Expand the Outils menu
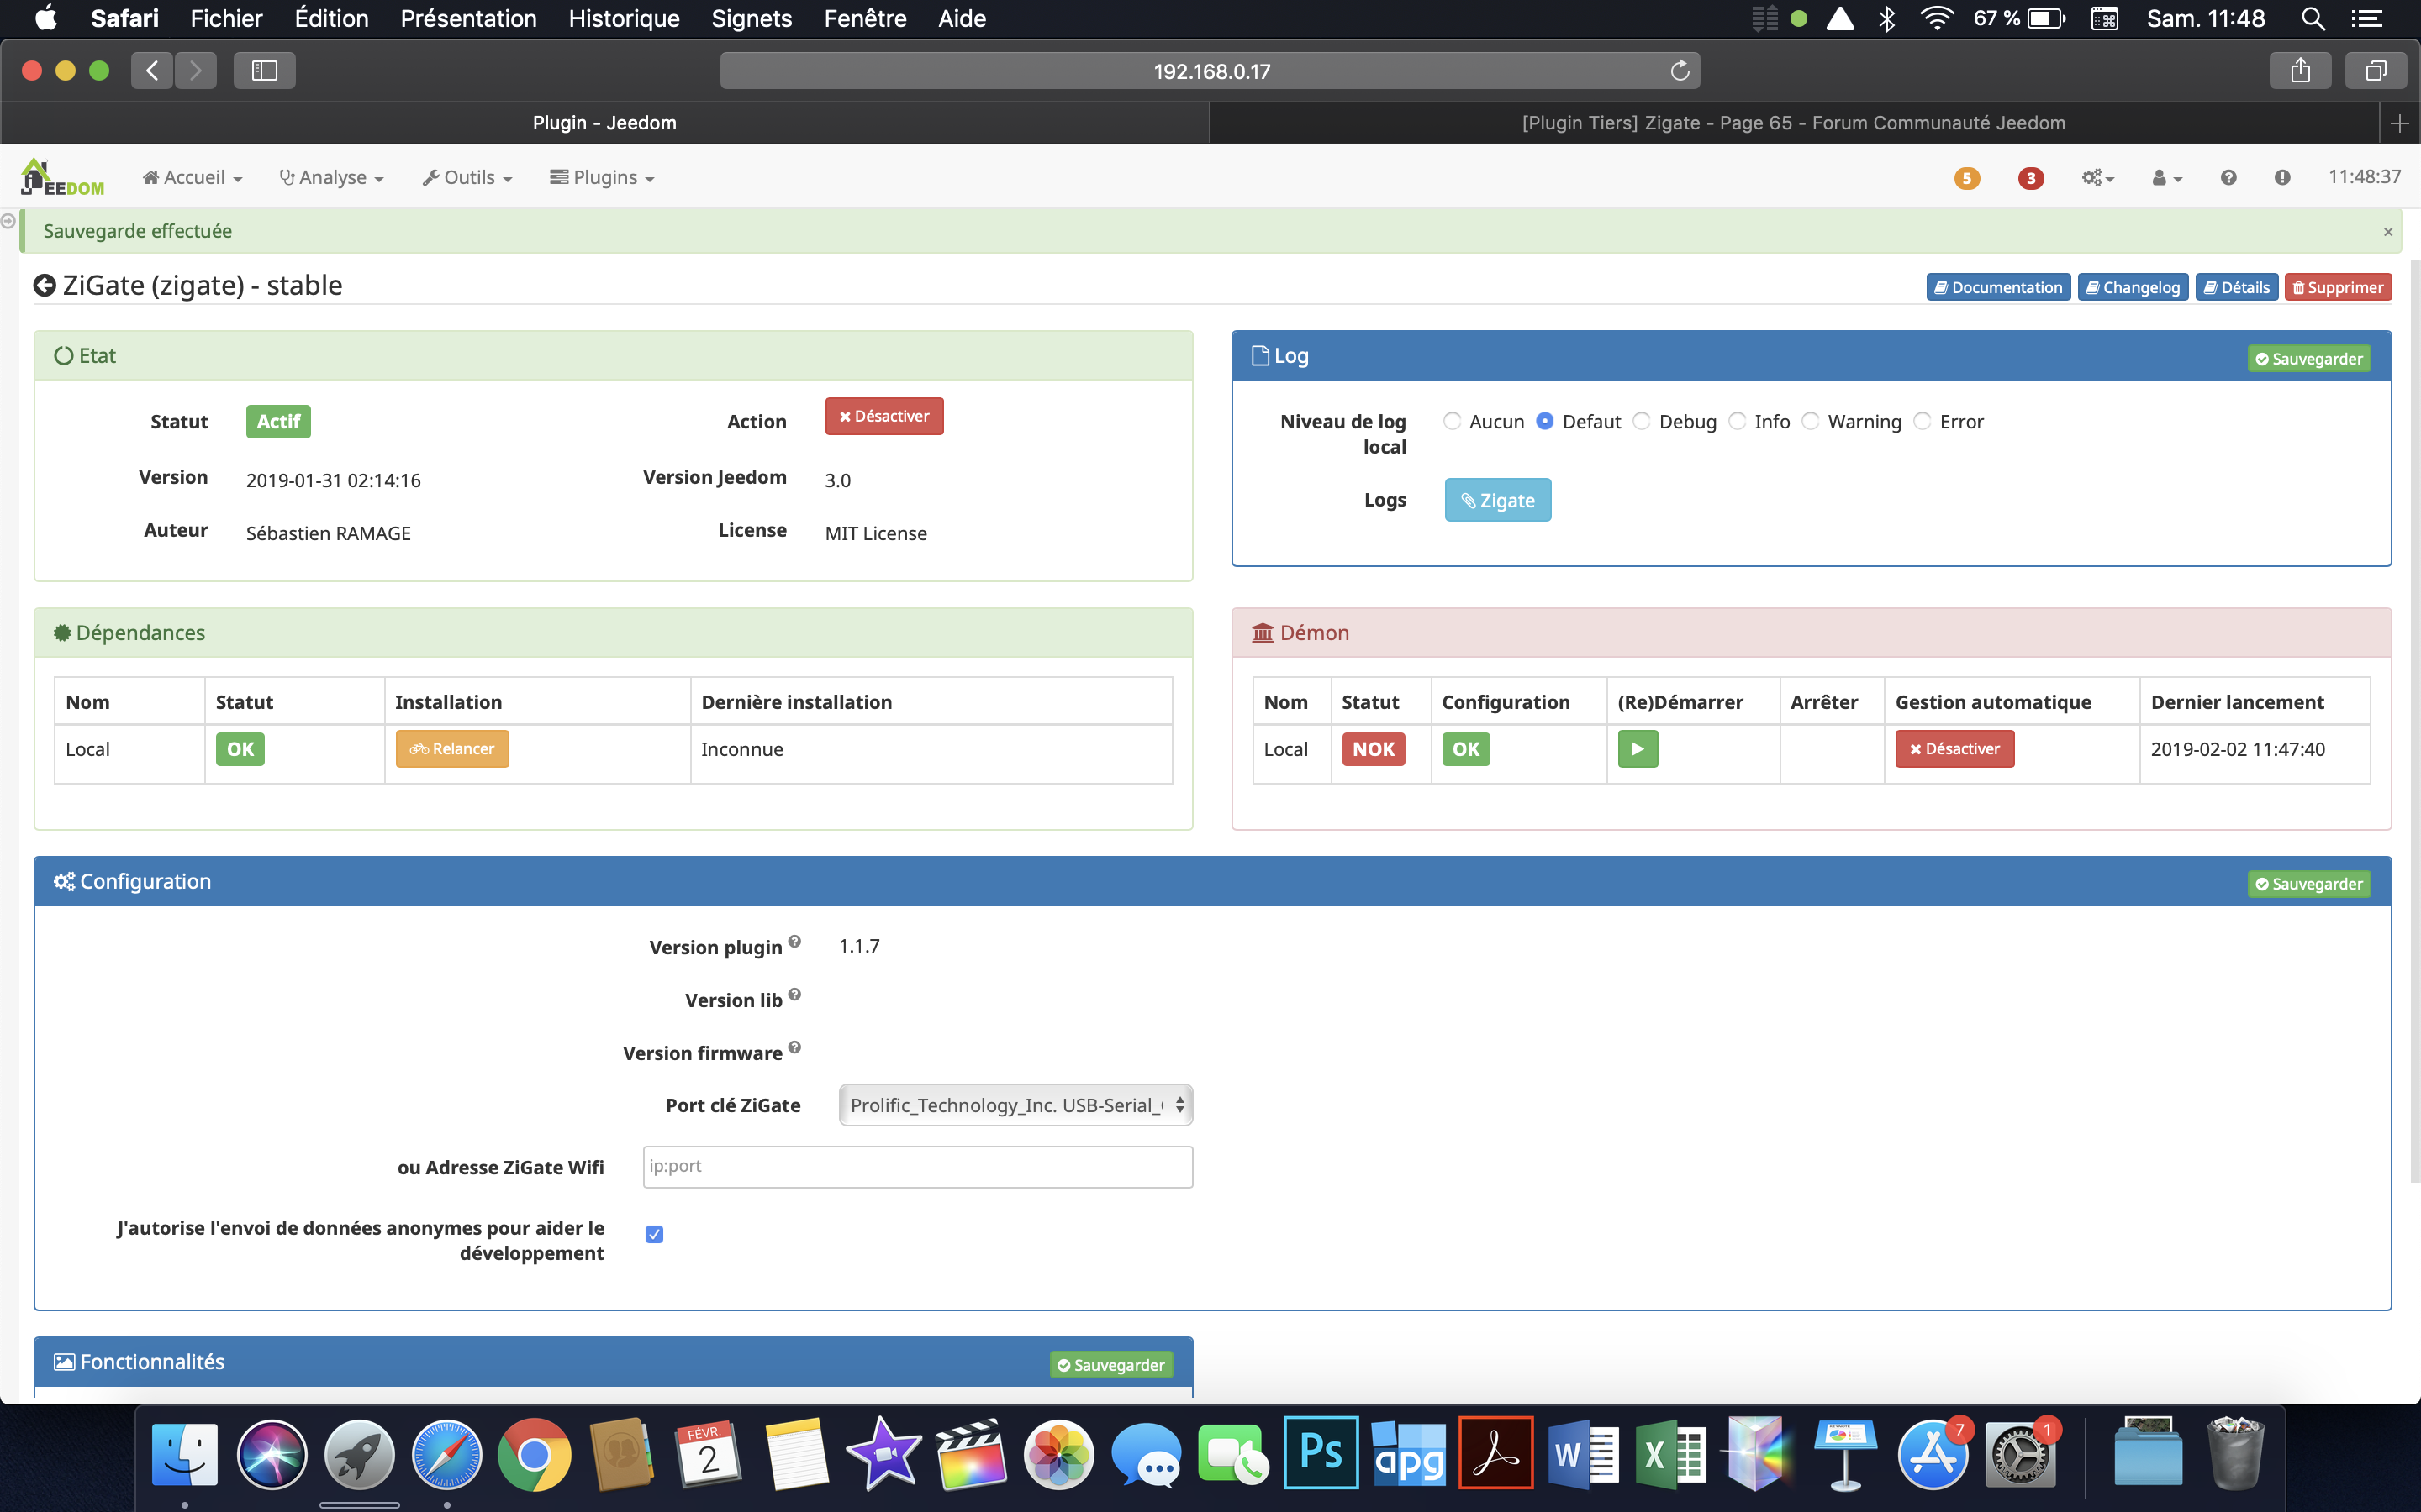The height and width of the screenshot is (1512, 2421). (x=467, y=177)
